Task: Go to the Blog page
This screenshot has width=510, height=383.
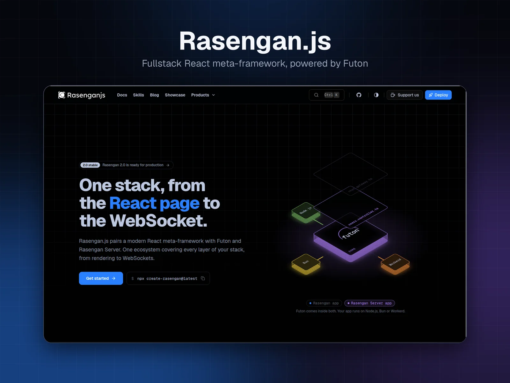Action: point(154,95)
